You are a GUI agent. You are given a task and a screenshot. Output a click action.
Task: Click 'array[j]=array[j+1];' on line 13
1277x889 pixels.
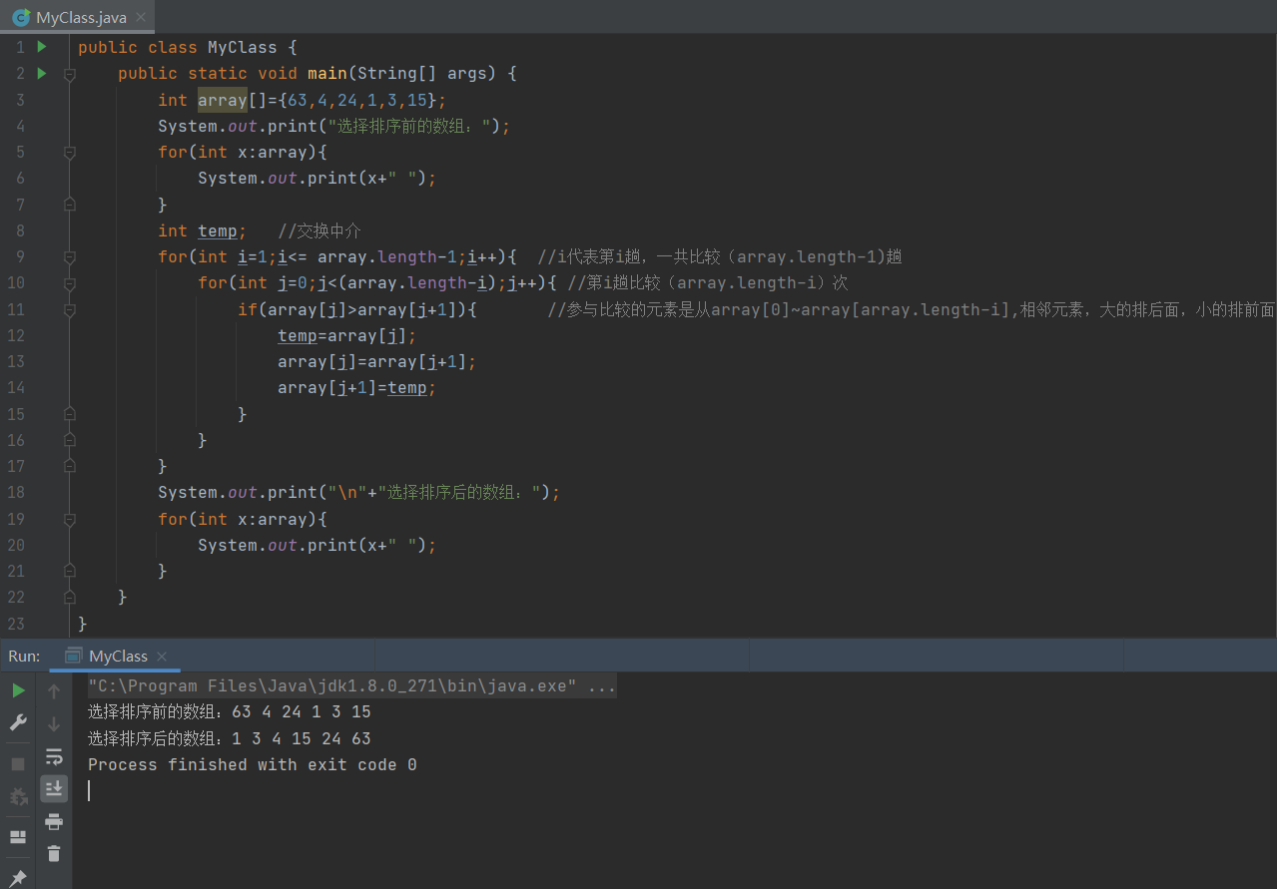click(x=376, y=362)
